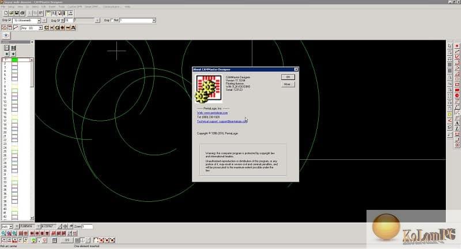
Task: Select the outlined rectangle drawing tool
Action: point(457,85)
